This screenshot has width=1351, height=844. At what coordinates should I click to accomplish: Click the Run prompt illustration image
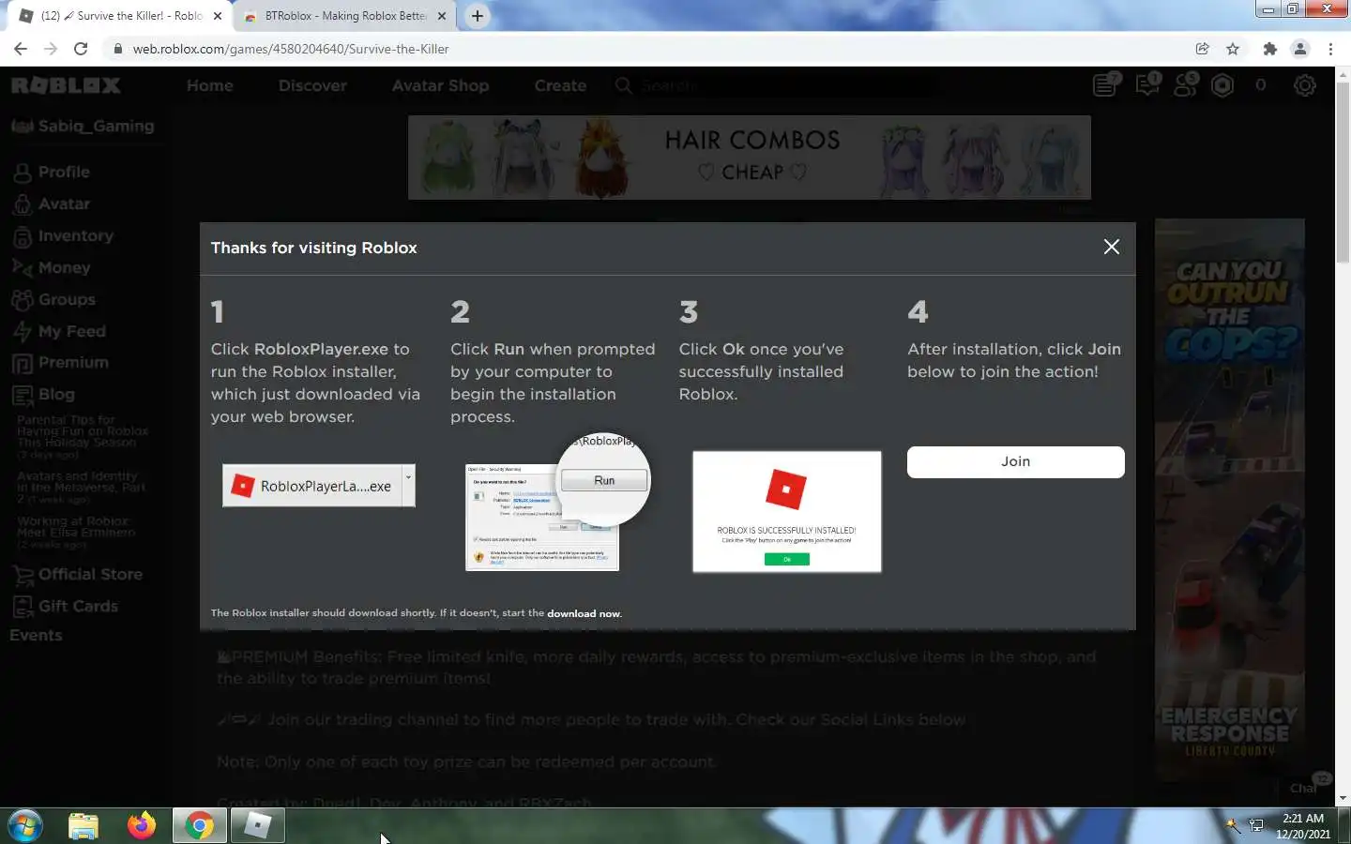(557, 502)
